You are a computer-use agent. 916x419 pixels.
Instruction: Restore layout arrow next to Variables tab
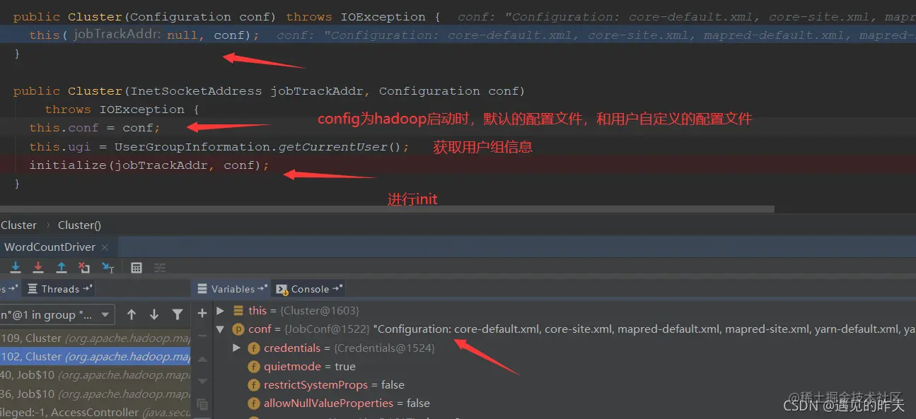tap(262, 288)
